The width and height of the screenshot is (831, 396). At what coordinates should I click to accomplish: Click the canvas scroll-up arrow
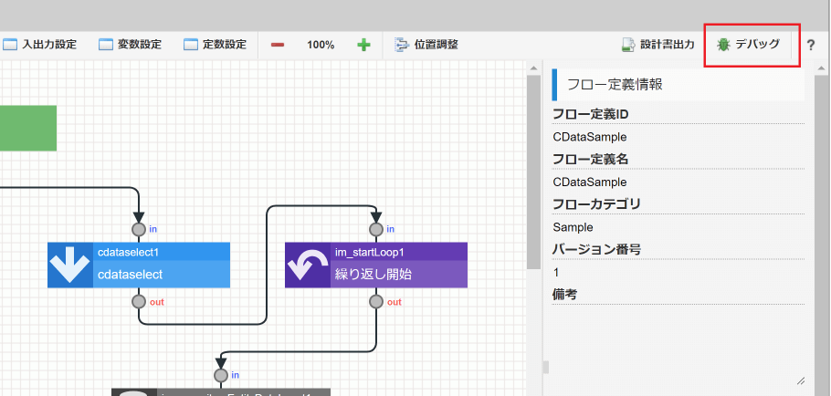[533, 68]
